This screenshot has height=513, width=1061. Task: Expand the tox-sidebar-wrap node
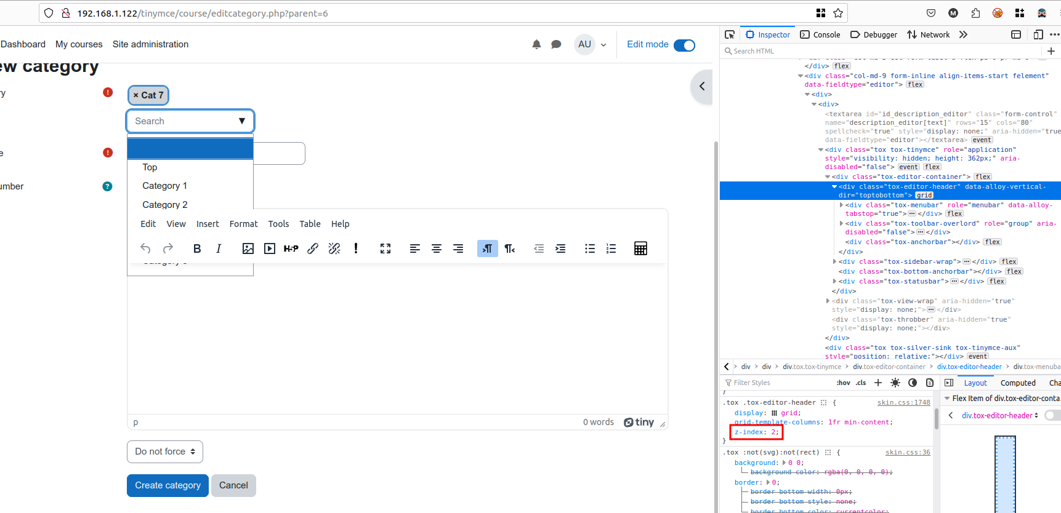tap(834, 261)
